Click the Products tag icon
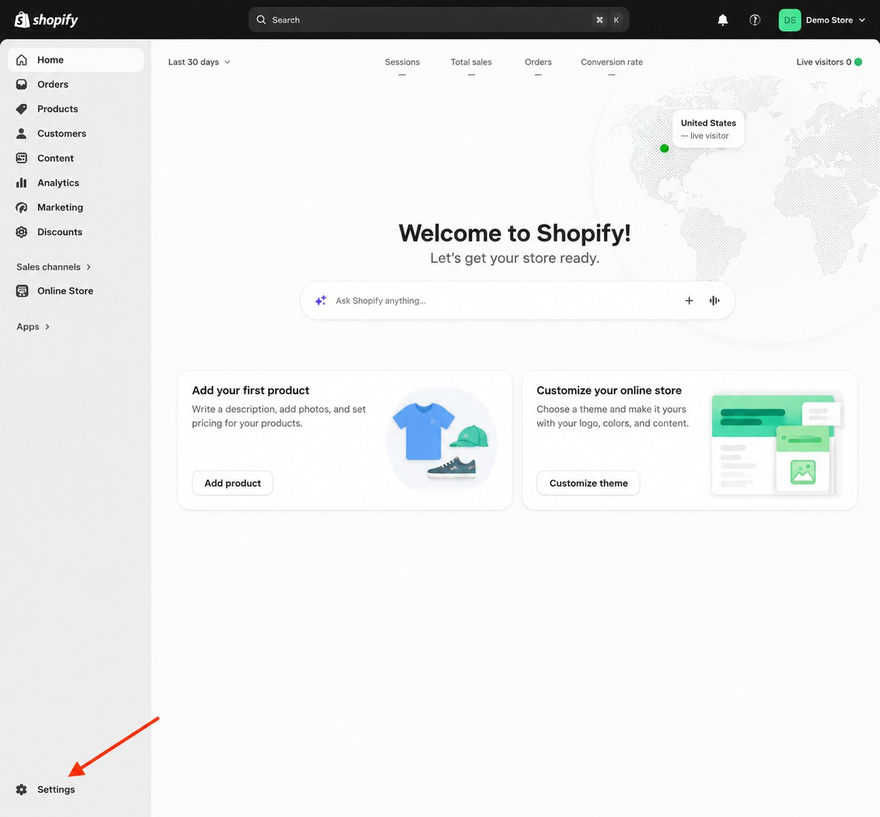The width and height of the screenshot is (880, 817). coord(22,109)
